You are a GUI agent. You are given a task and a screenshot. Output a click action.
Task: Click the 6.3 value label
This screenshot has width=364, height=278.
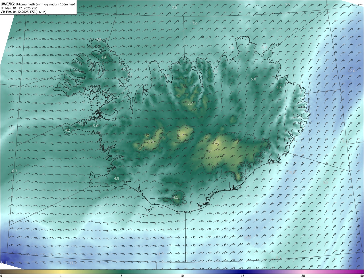pos(15,171)
